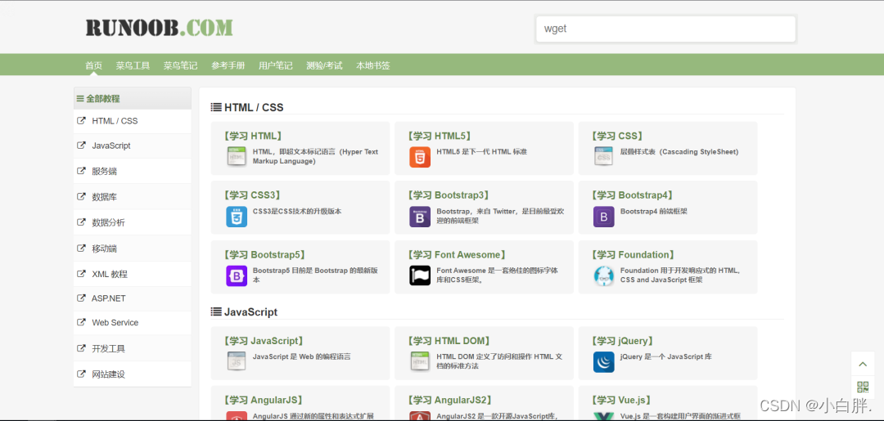The height and width of the screenshot is (421, 884).
Task: Click the JavaScript tutorial icon
Action: tap(237, 361)
